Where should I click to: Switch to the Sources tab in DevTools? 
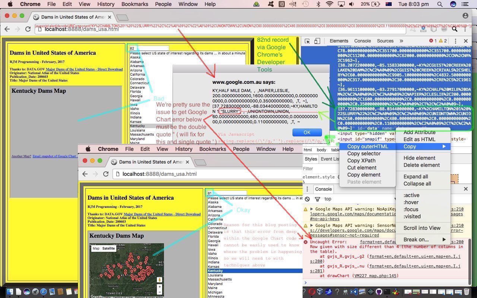(385, 41)
